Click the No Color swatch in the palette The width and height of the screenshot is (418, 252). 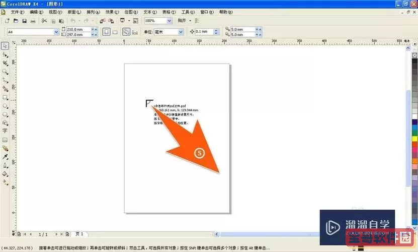pyautogui.click(x=414, y=55)
